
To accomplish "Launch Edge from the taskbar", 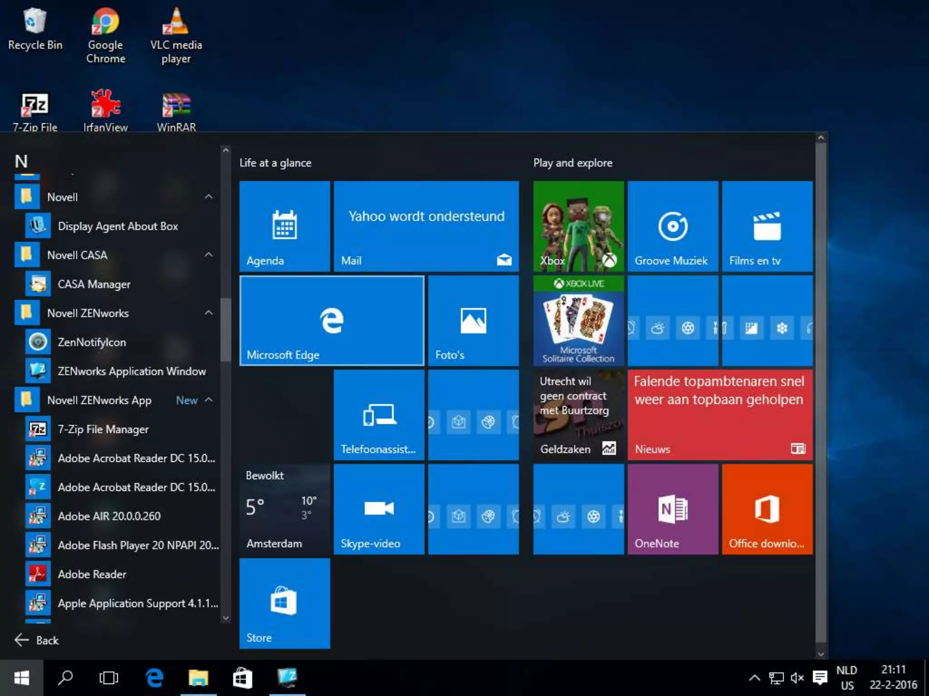I will pos(154,678).
